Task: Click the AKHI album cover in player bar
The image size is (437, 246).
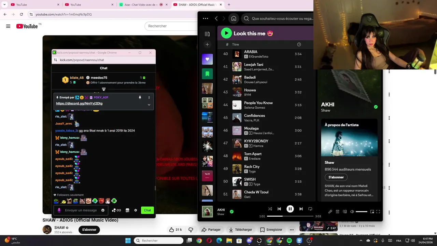Action: 207,211
